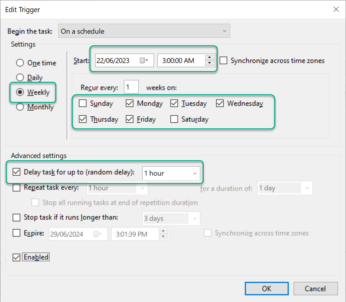Enable Synchronize across time zones

pyautogui.click(x=223, y=61)
